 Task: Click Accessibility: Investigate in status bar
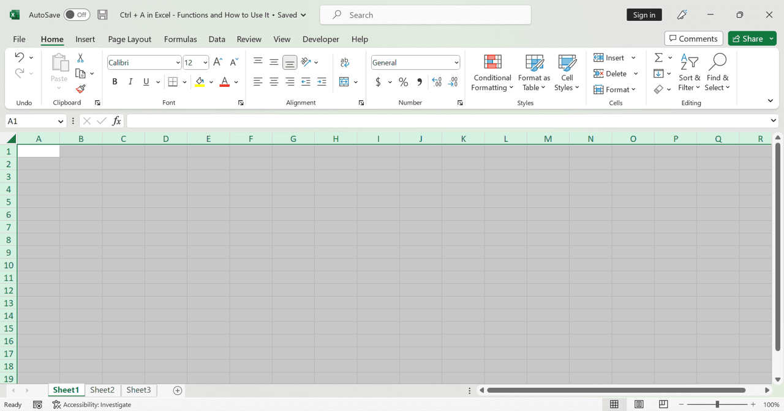(x=92, y=404)
